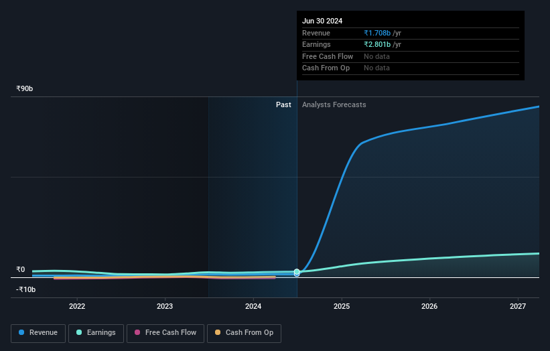Viewport: 550px width, 351px height.
Task: Click the Past label on chart
Action: pos(283,105)
